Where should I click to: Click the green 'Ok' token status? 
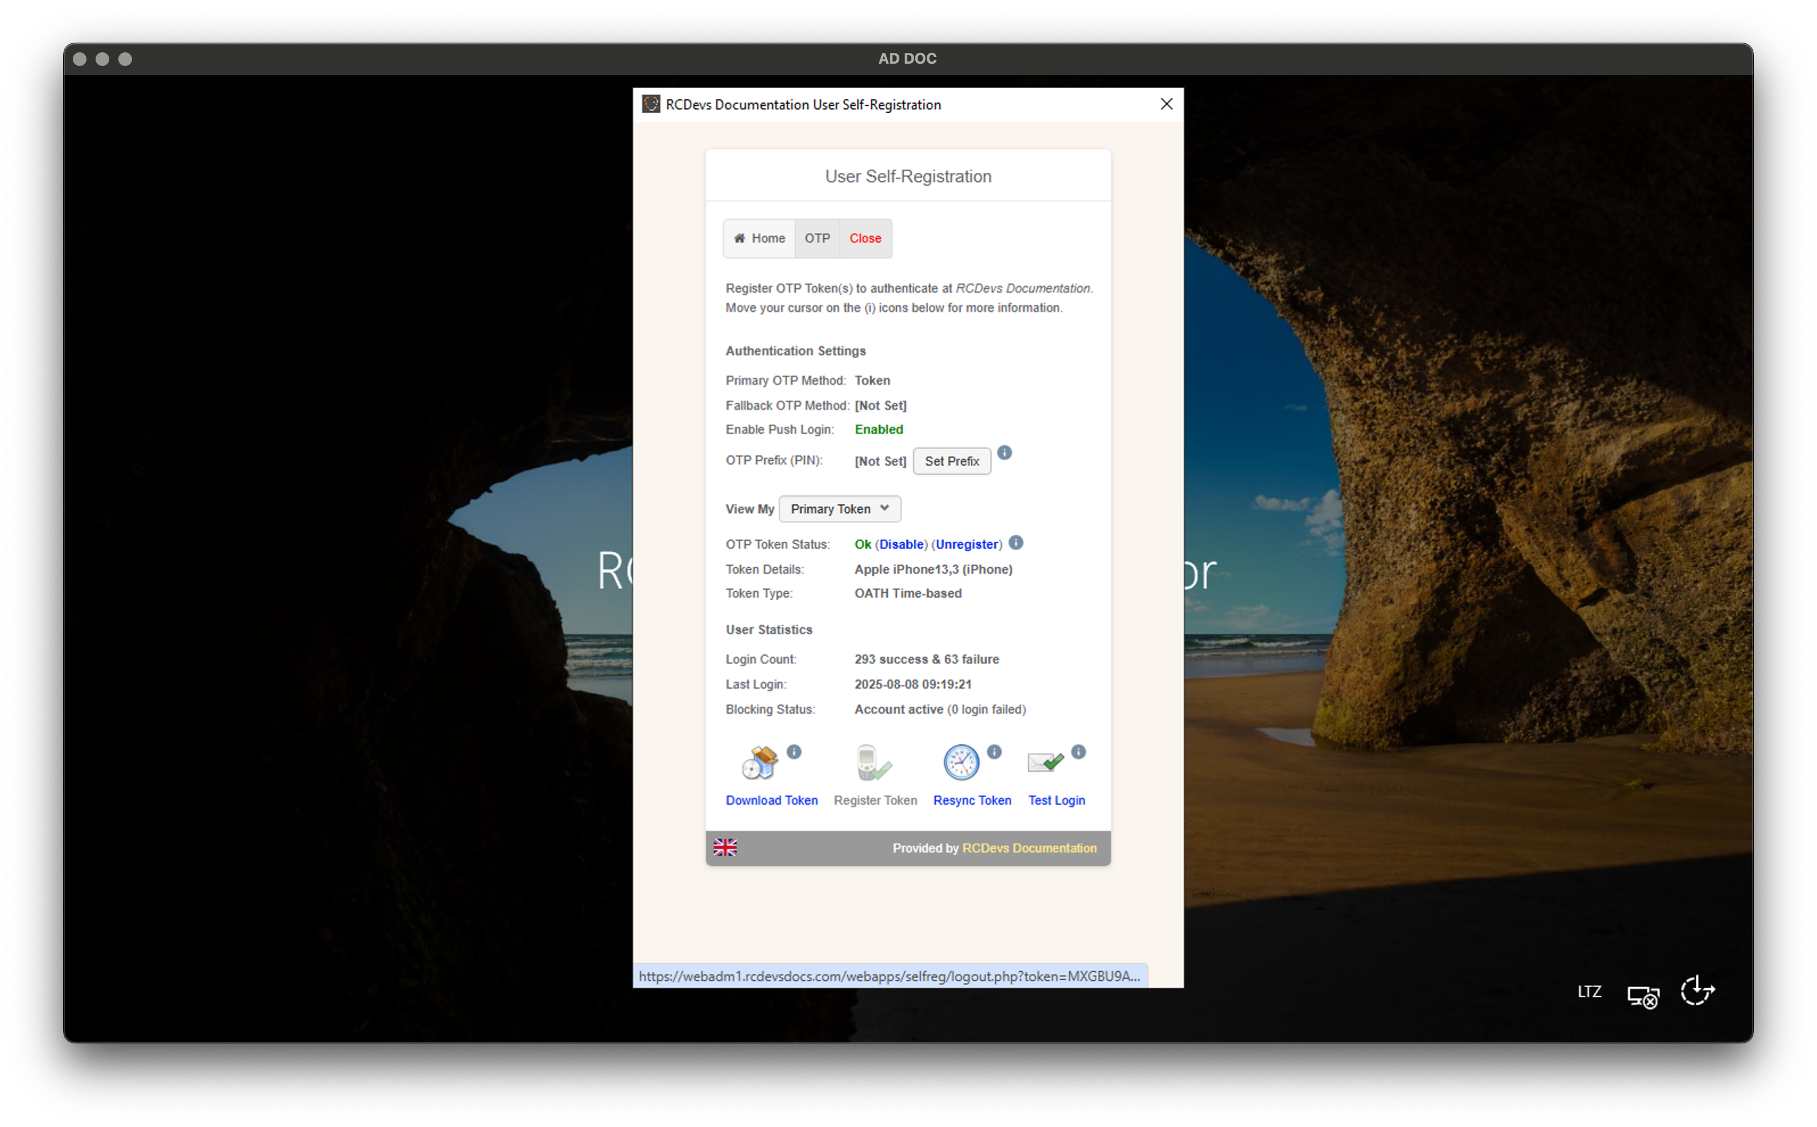pos(862,545)
